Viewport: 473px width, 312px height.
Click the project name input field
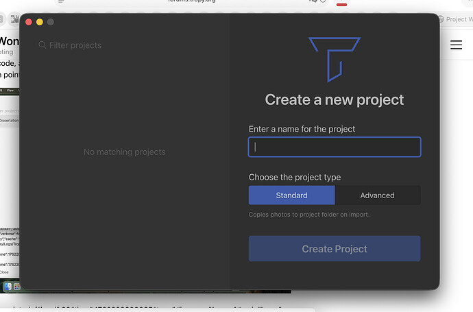(335, 147)
